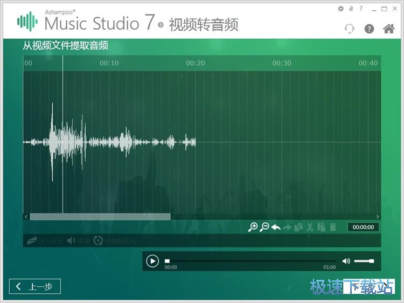Click the 00:20 mark on the timeline ruler
Viewport: 404px width, 303px height.
click(x=196, y=63)
